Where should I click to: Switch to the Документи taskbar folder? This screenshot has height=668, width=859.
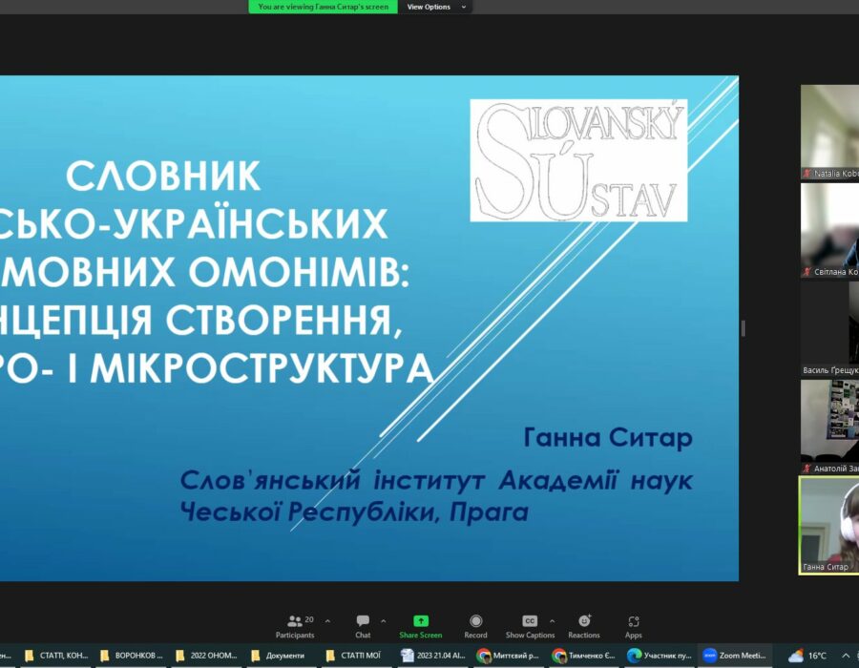click(x=278, y=656)
